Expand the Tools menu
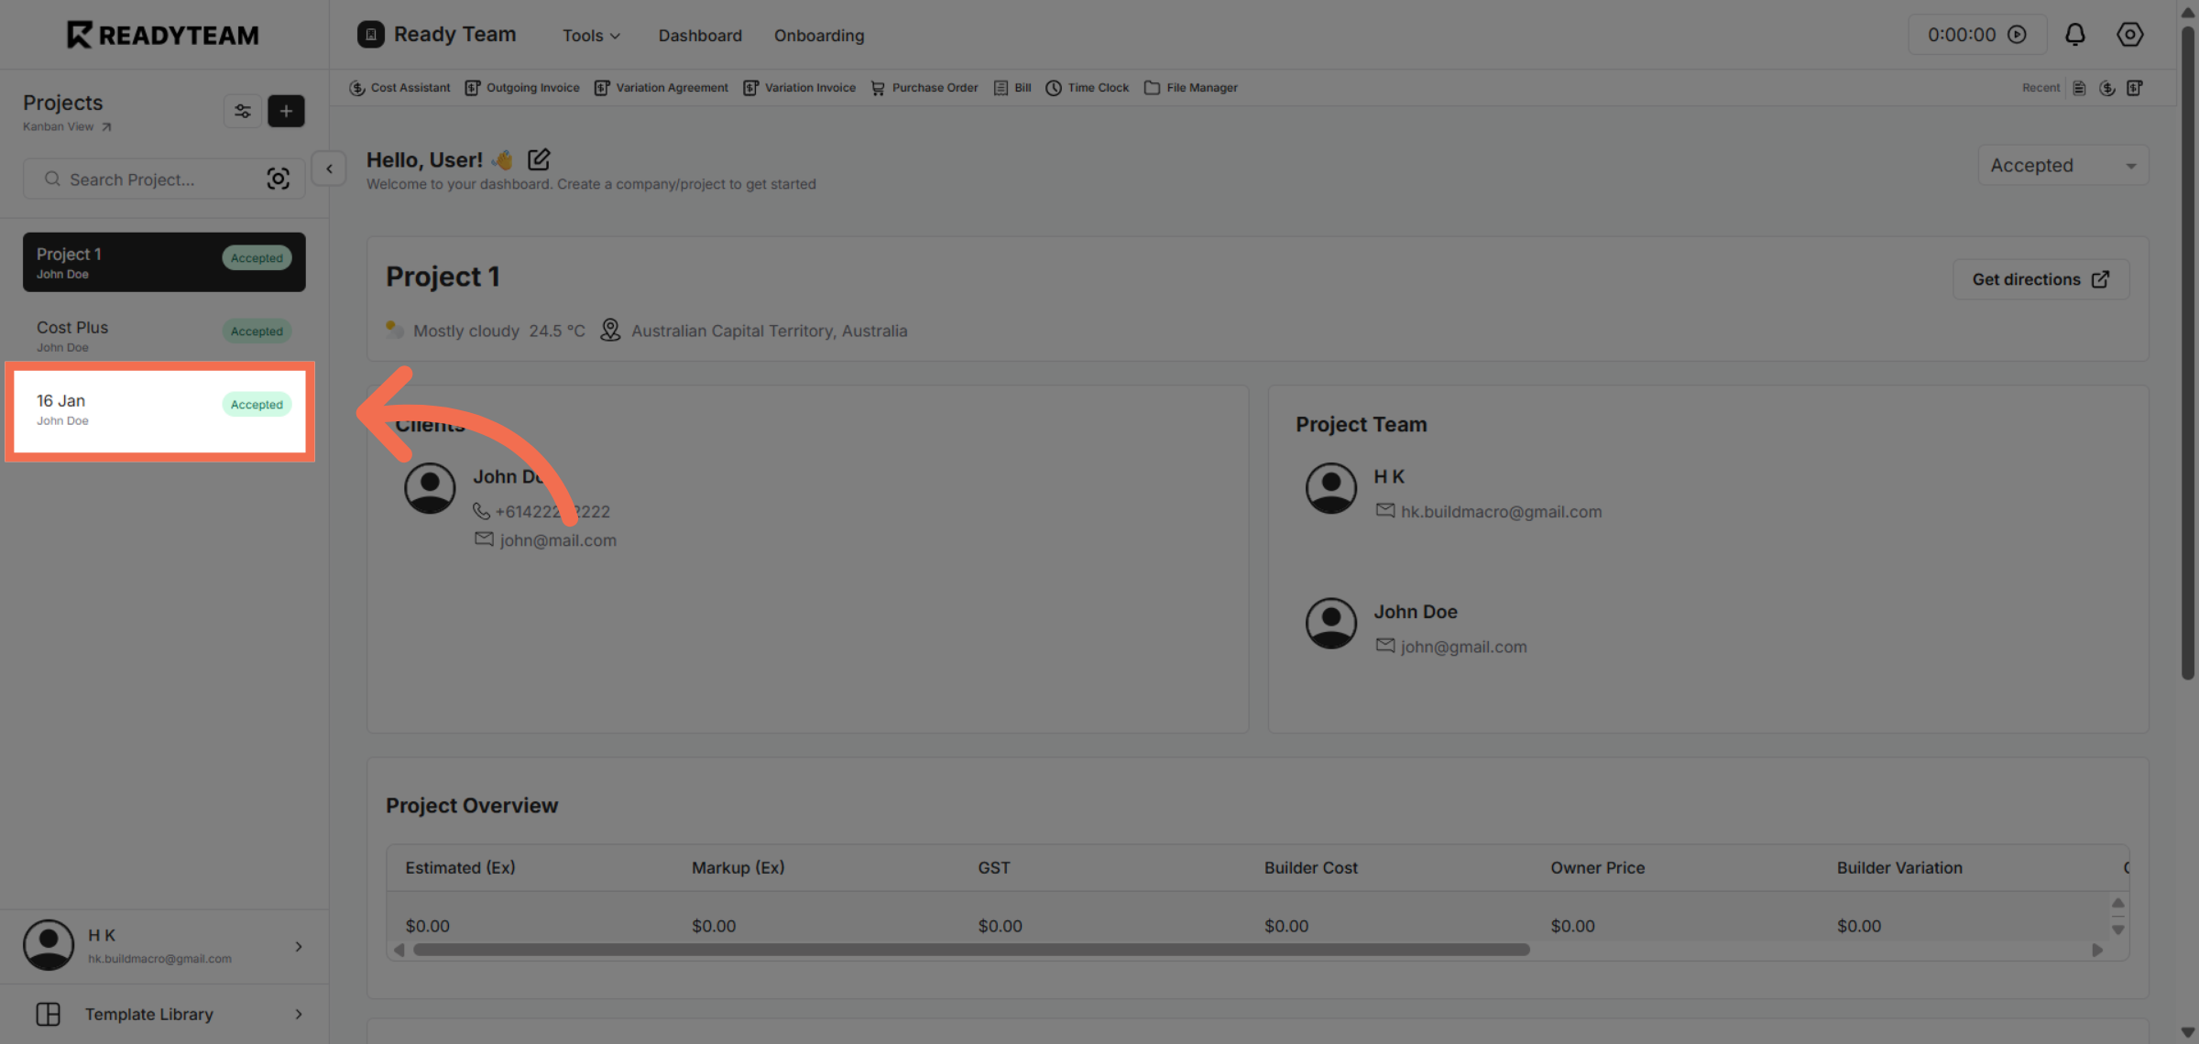 click(x=591, y=36)
